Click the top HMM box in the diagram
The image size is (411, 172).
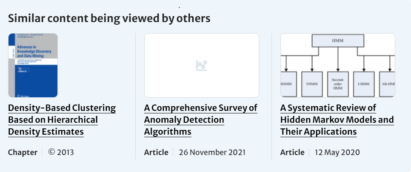[x=338, y=40]
